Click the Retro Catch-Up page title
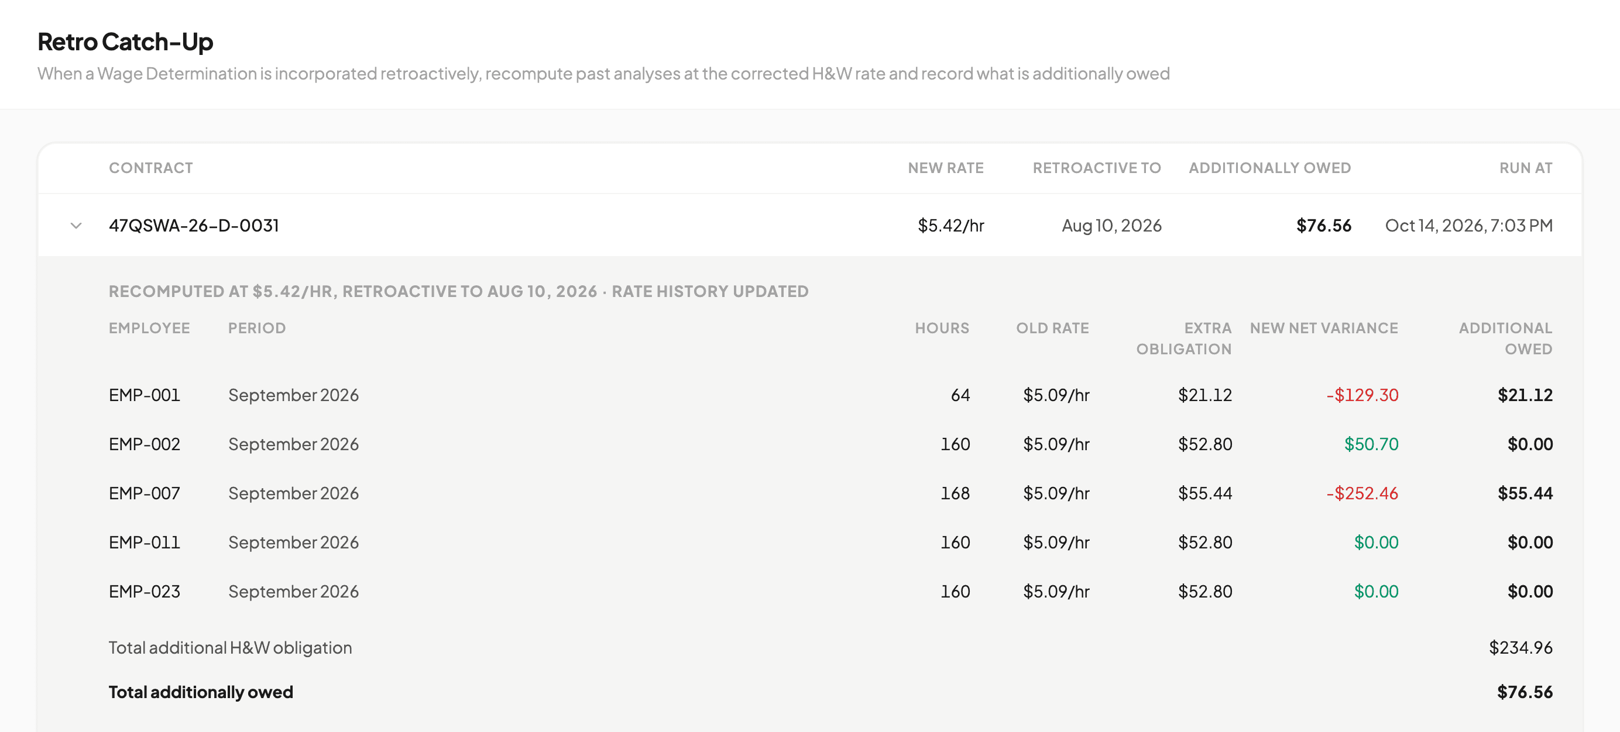The height and width of the screenshot is (732, 1620). [x=125, y=42]
